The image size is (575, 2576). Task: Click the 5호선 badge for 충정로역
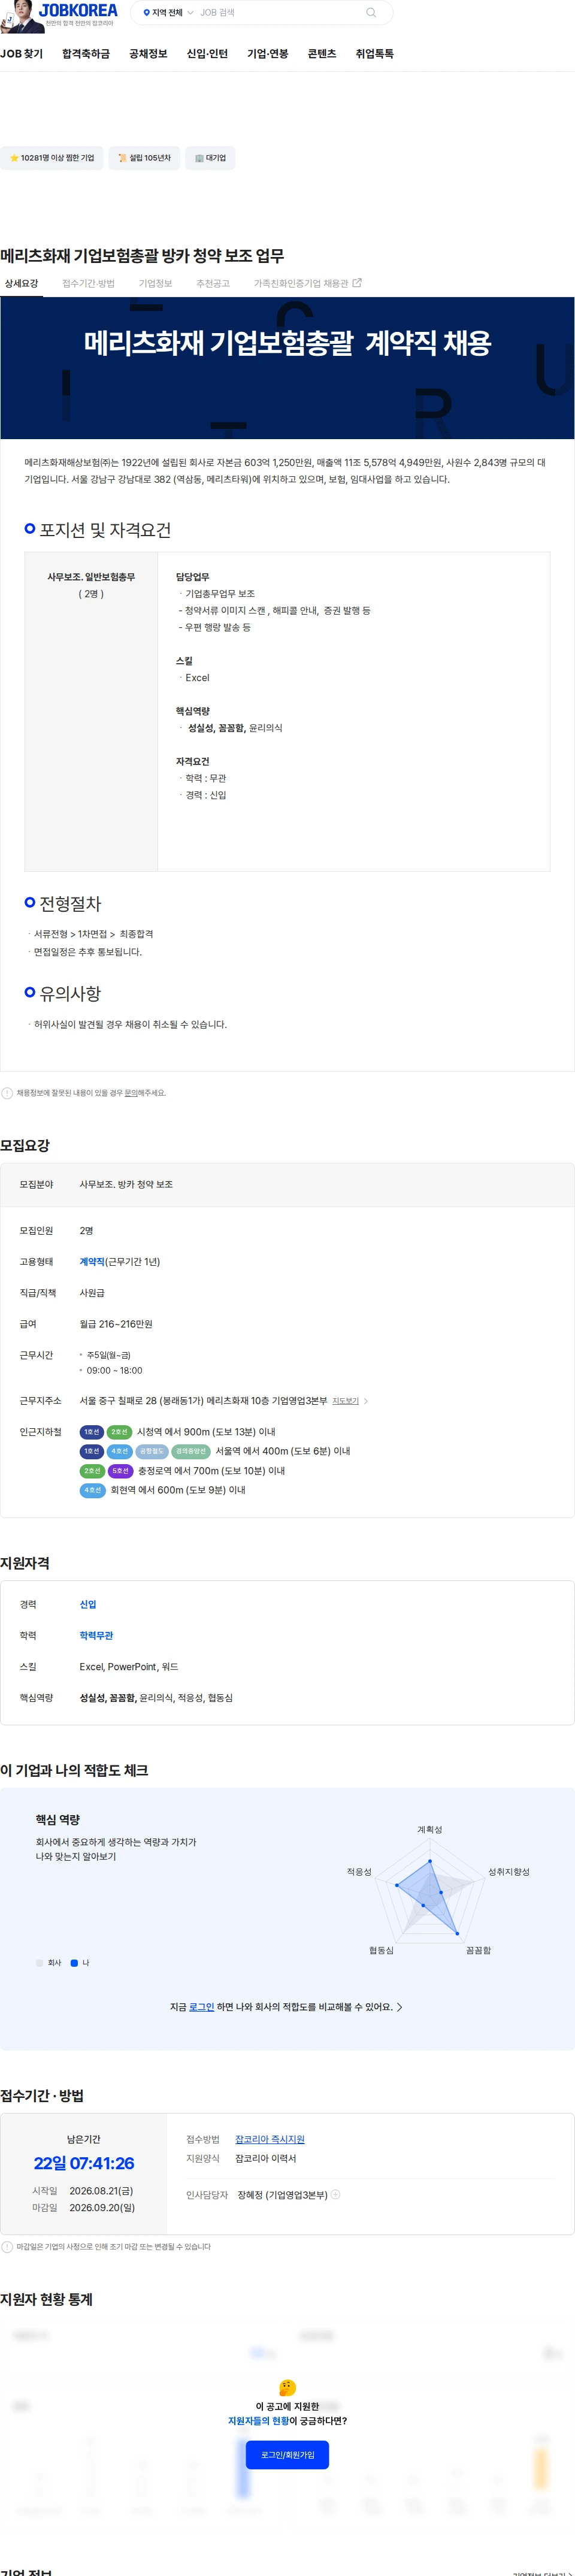point(120,1471)
